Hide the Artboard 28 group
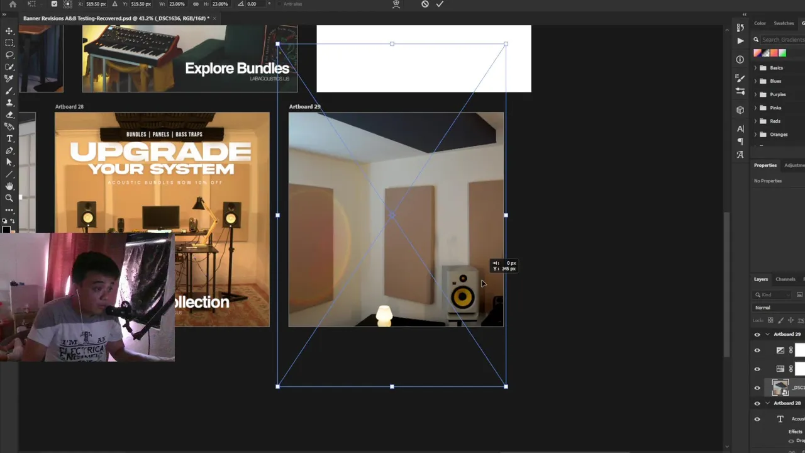Viewport: 805px width, 453px height. (757, 403)
